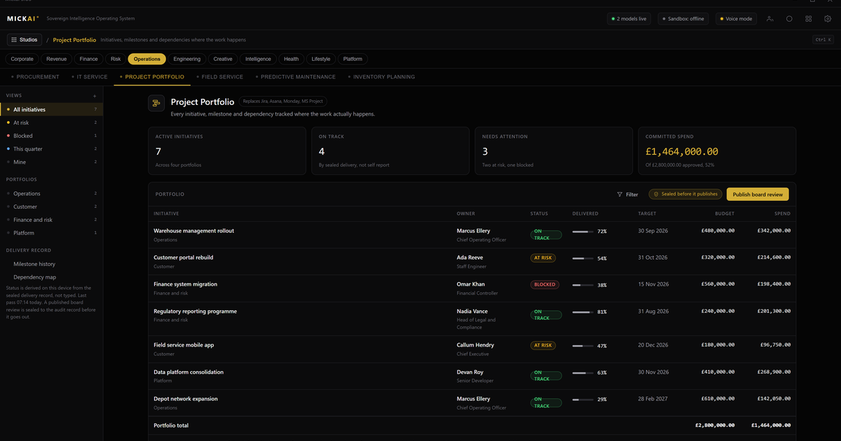Open the Finance and risk portfolio in sidebar
The width and height of the screenshot is (841, 441).
pos(51,220)
